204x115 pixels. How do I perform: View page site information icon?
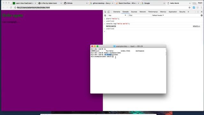point(15,8)
